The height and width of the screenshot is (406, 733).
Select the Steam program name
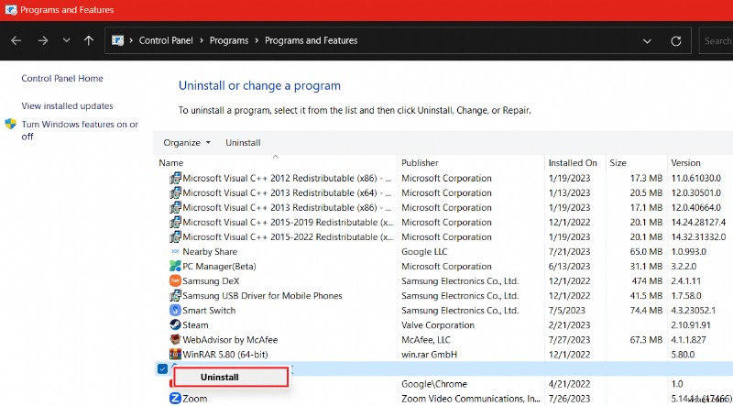[195, 325]
